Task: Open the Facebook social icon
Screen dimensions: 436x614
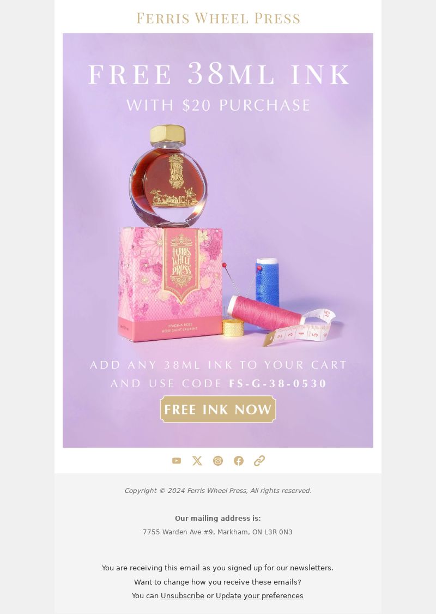Action: [x=239, y=460]
